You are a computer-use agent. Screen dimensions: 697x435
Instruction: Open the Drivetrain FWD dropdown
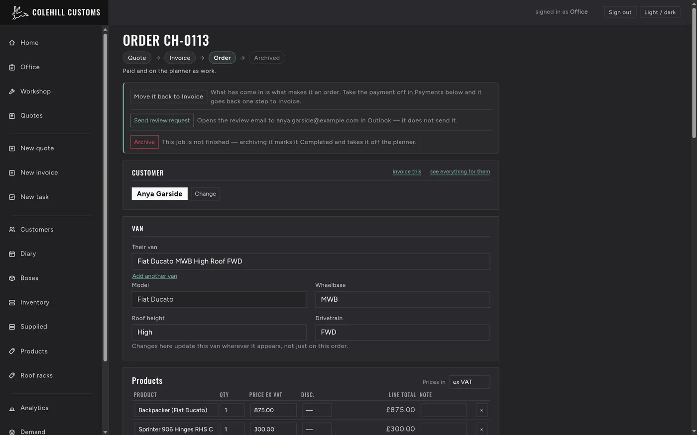tap(402, 332)
